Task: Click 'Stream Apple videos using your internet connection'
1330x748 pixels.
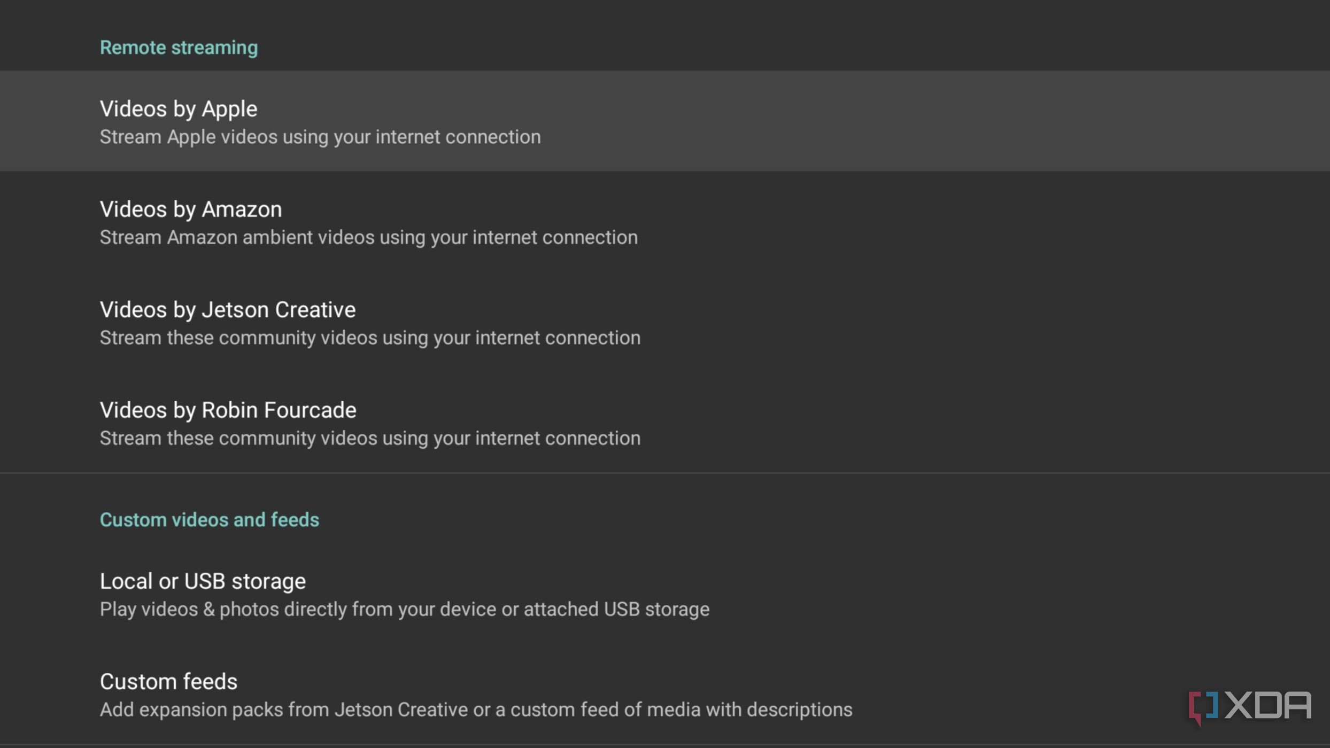Action: [x=320, y=137]
